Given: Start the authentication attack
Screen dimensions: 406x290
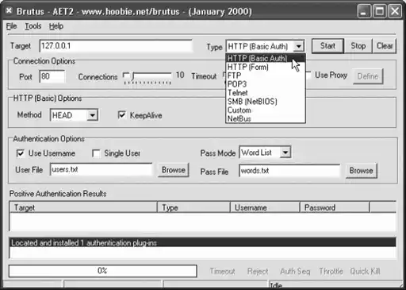Looking at the screenshot, I should pos(327,46).
